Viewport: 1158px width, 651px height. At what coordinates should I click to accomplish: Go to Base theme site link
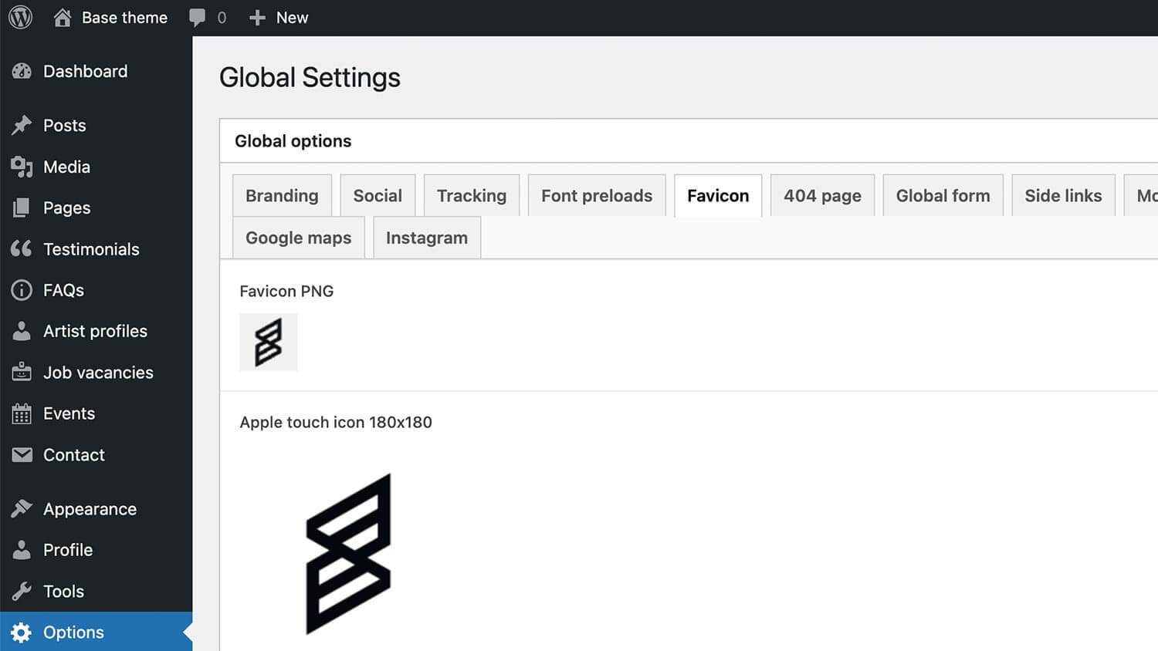[x=124, y=18]
